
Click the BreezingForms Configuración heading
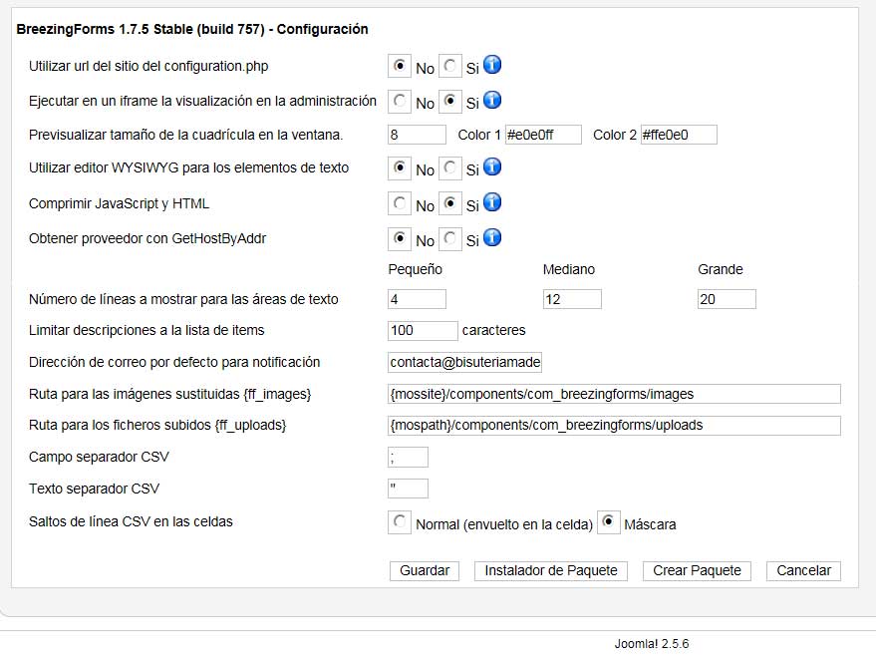[192, 29]
